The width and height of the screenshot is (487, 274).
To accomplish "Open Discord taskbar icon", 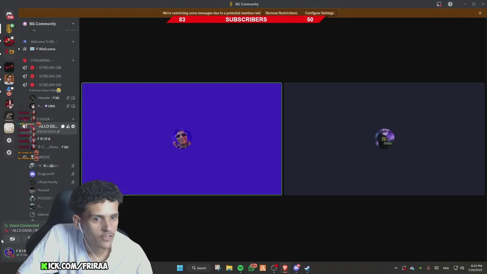I will click(296, 268).
